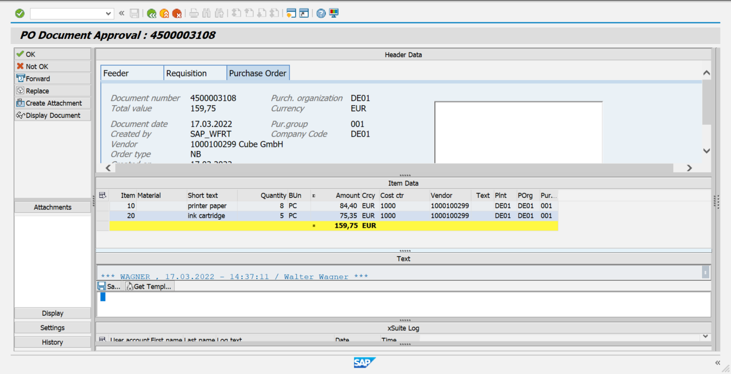Image resolution: width=731 pixels, height=374 pixels.
Task: Click the select-all icon in Item Data grid
Action: point(103,196)
